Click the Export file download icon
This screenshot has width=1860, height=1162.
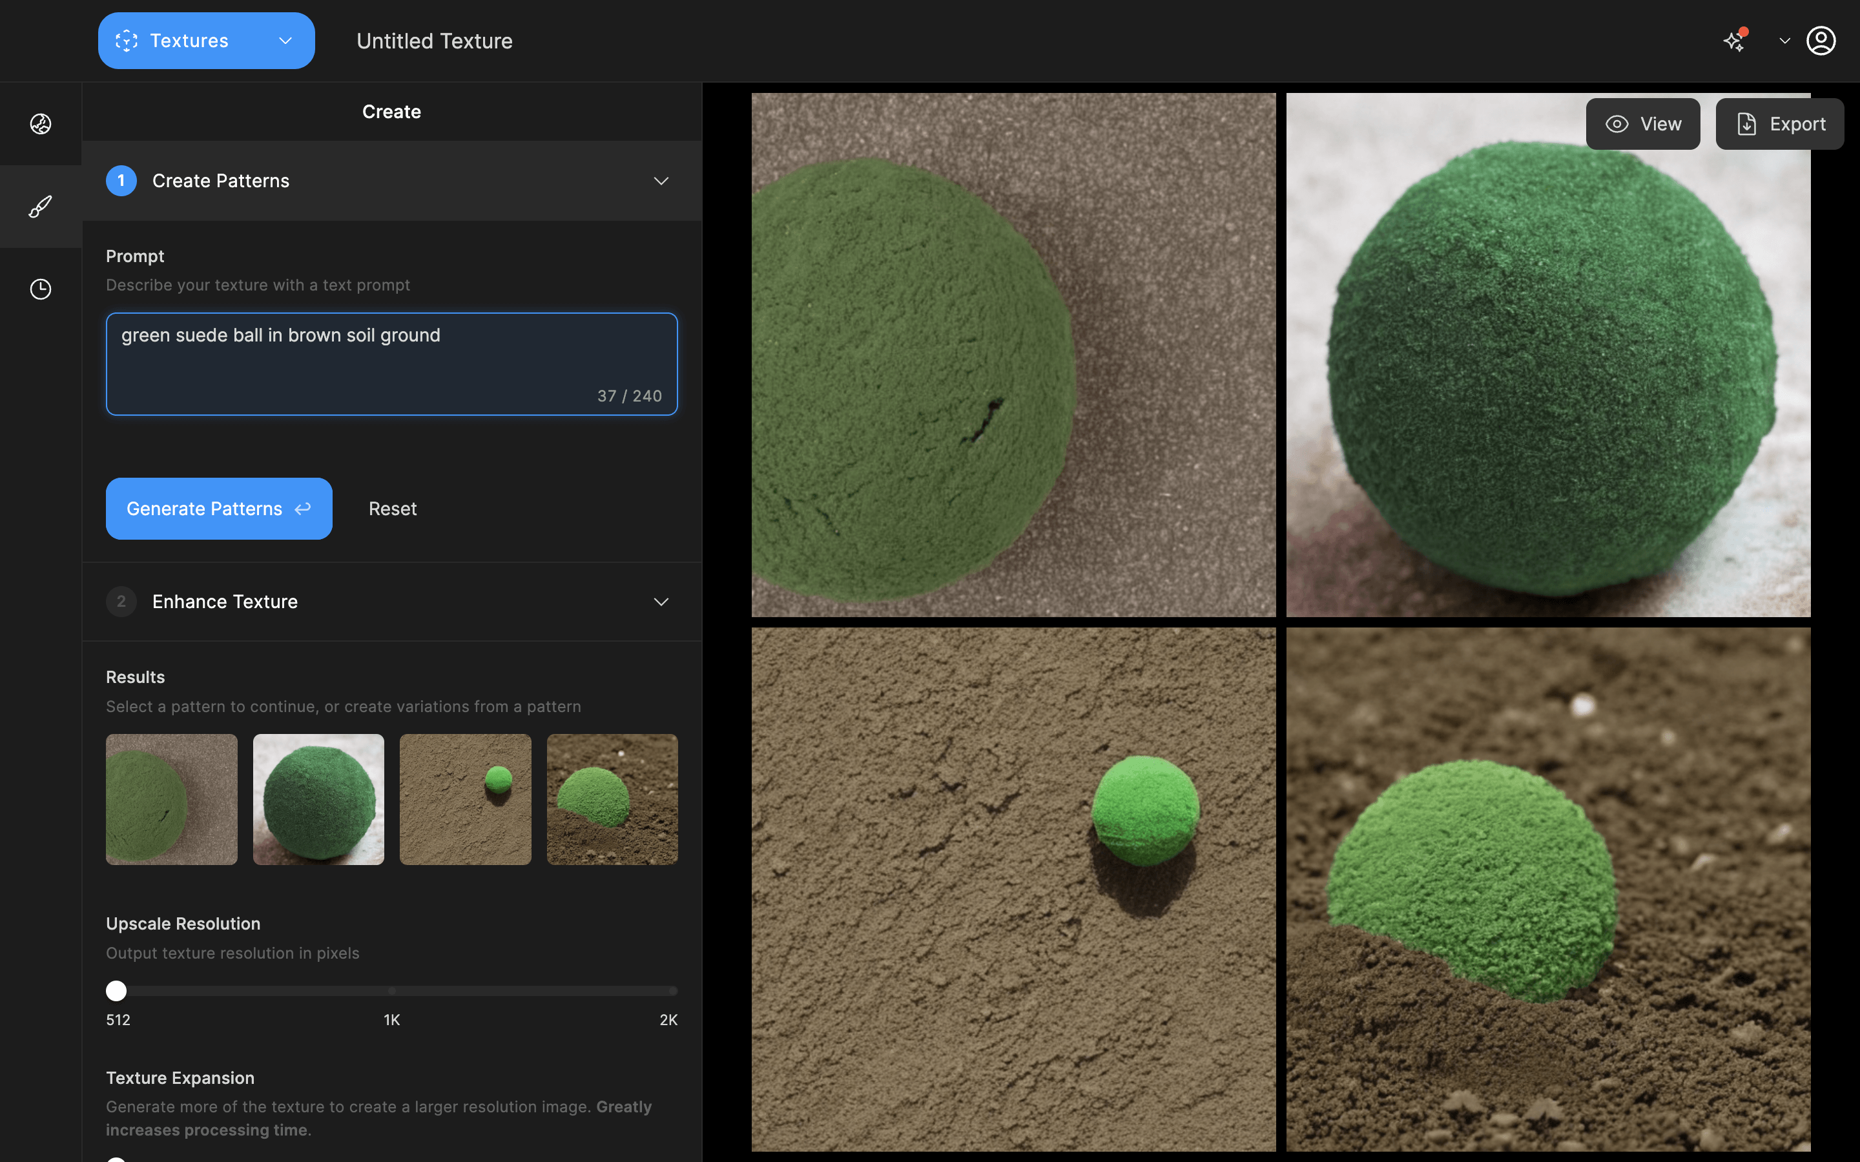(x=1746, y=124)
